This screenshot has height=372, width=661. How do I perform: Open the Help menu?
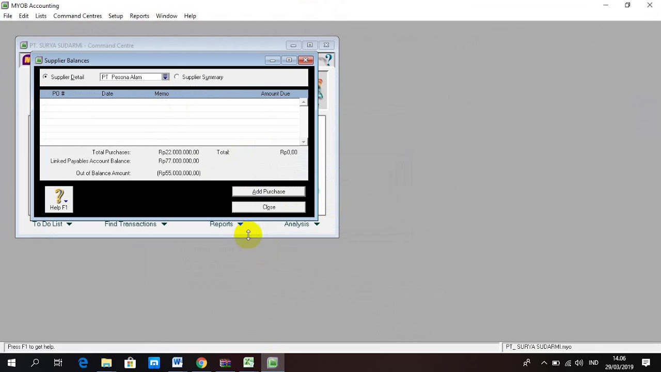coord(190,16)
